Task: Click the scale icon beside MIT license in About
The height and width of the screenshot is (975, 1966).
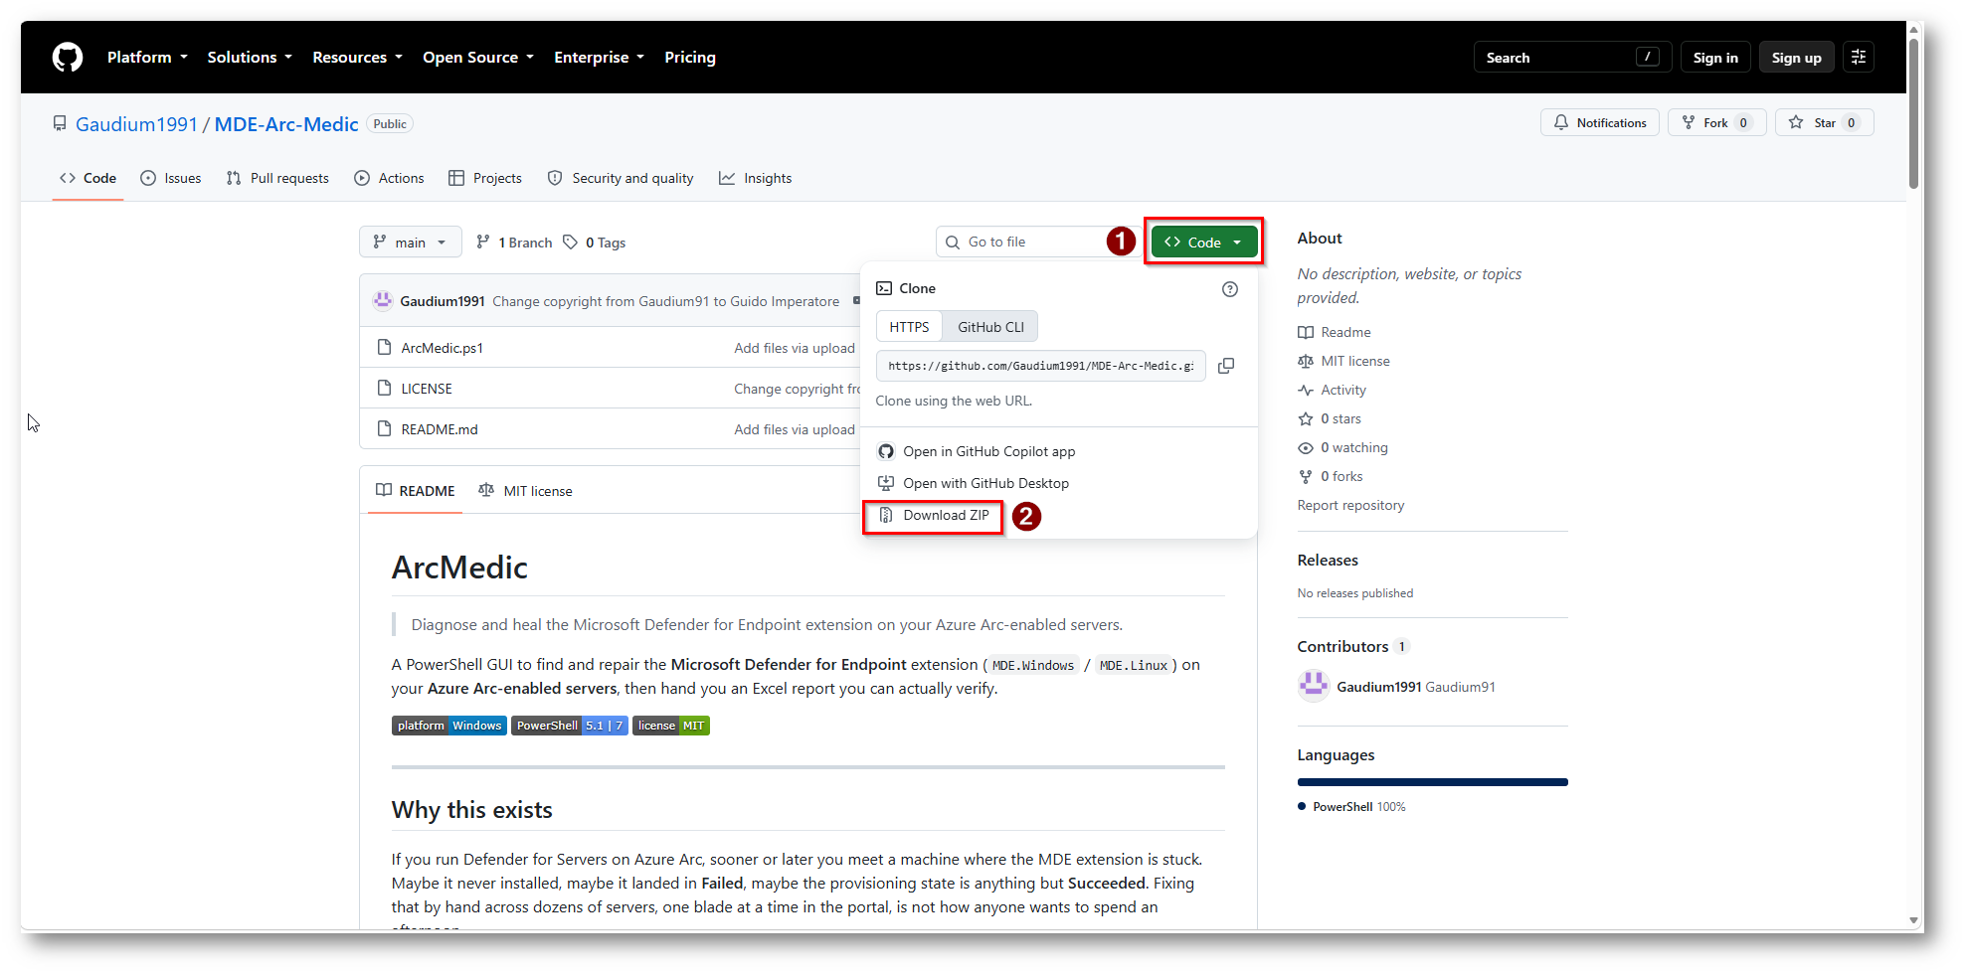Action: pos(1306,361)
